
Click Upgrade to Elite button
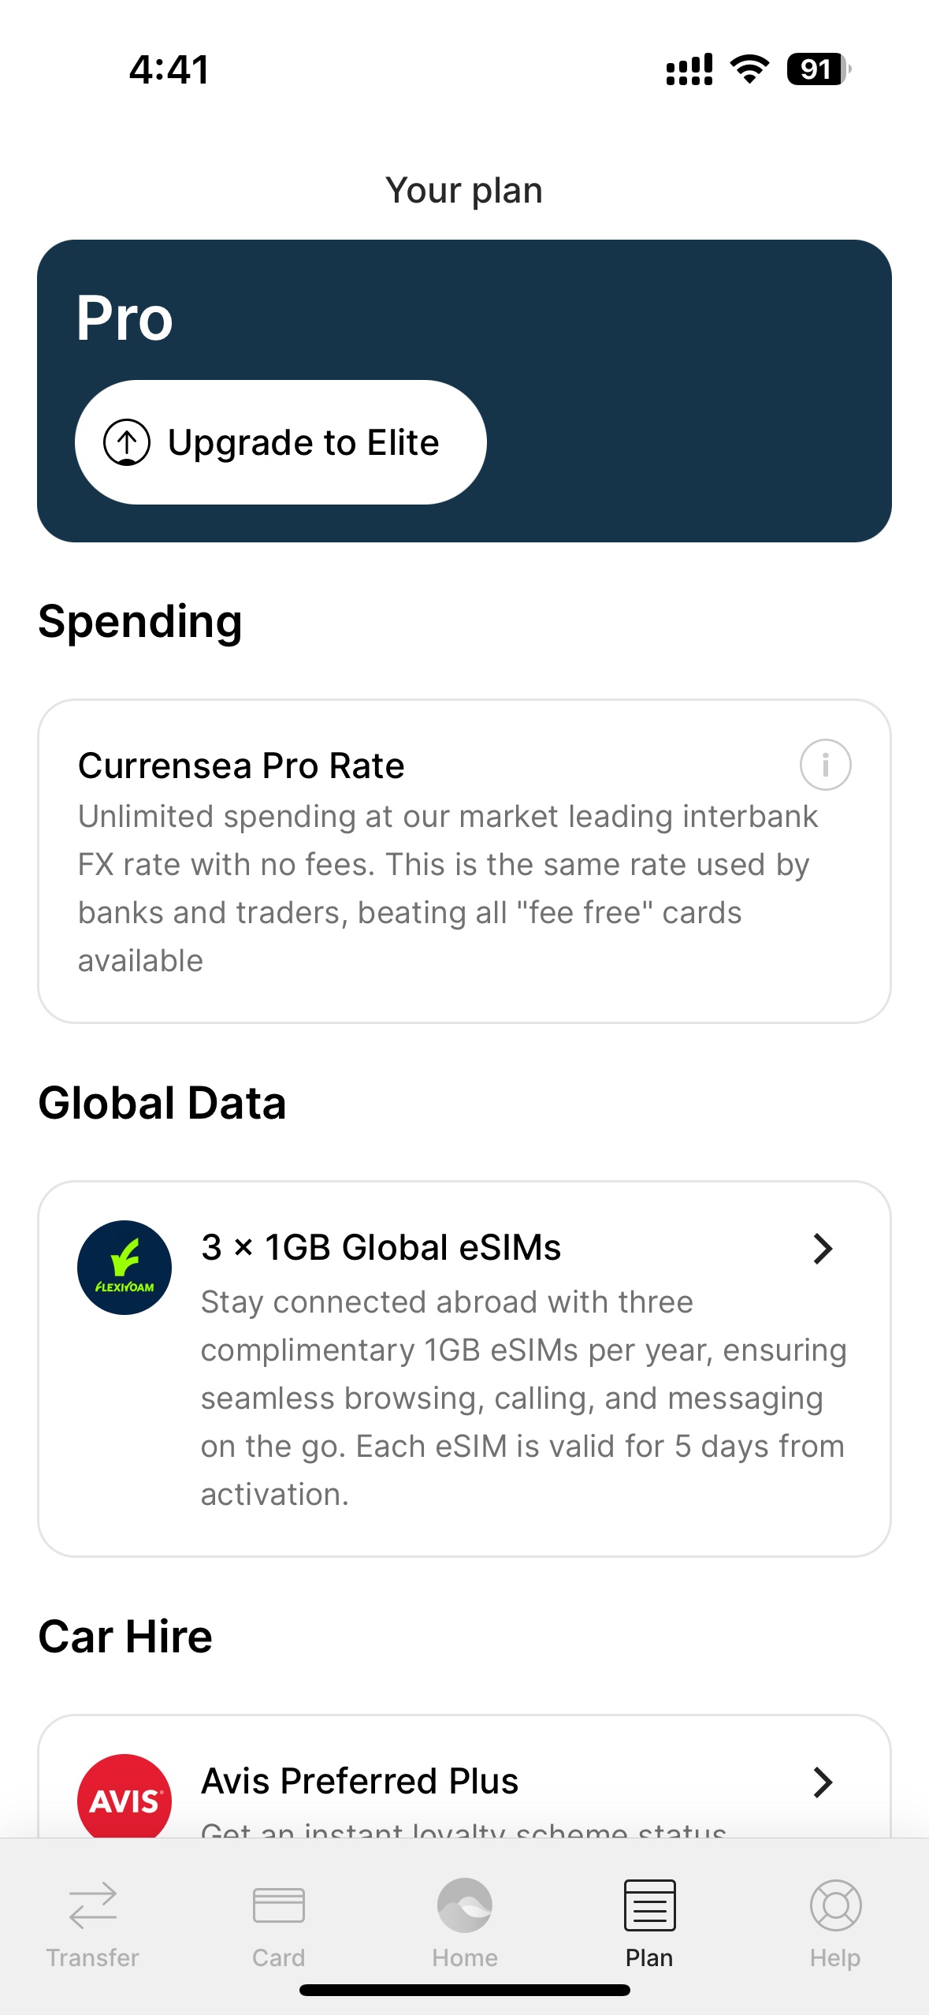pyautogui.click(x=281, y=442)
